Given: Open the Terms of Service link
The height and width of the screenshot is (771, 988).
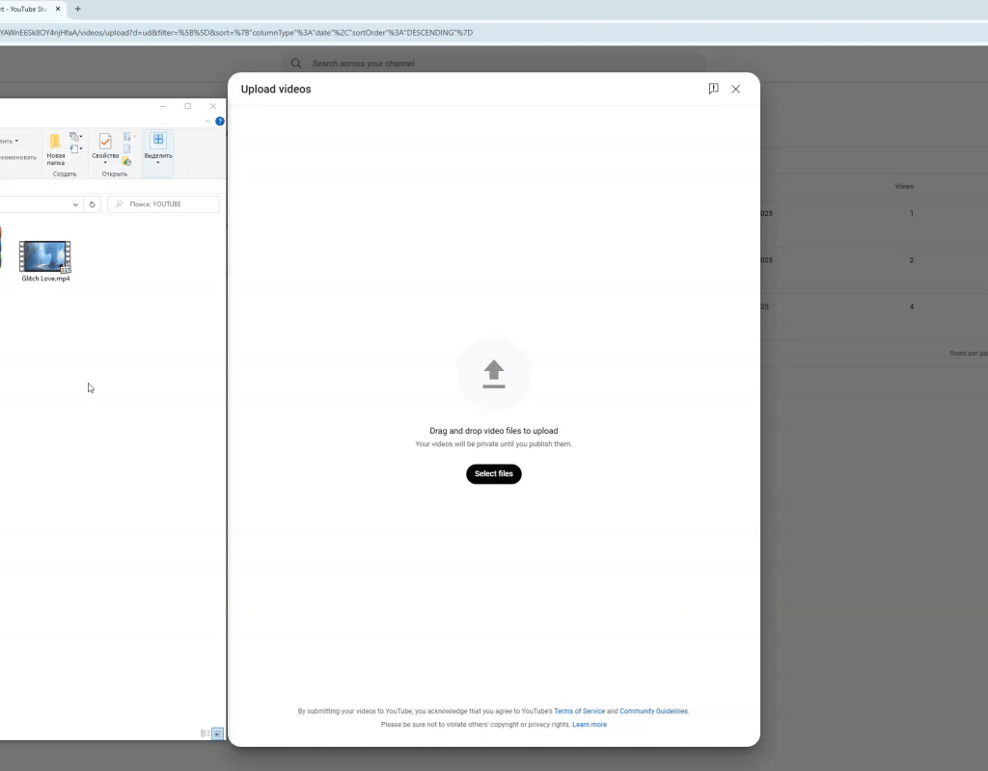Looking at the screenshot, I should (579, 711).
